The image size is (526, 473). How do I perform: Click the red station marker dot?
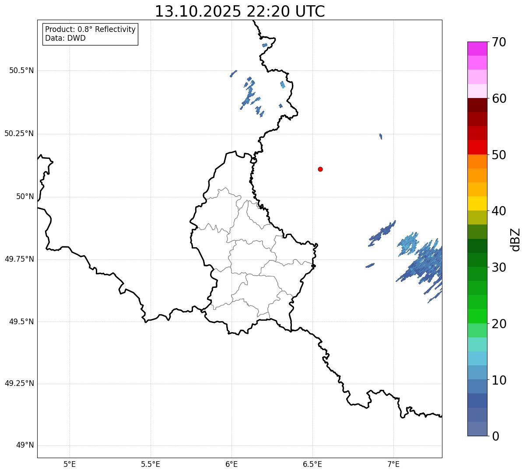pyautogui.click(x=320, y=169)
